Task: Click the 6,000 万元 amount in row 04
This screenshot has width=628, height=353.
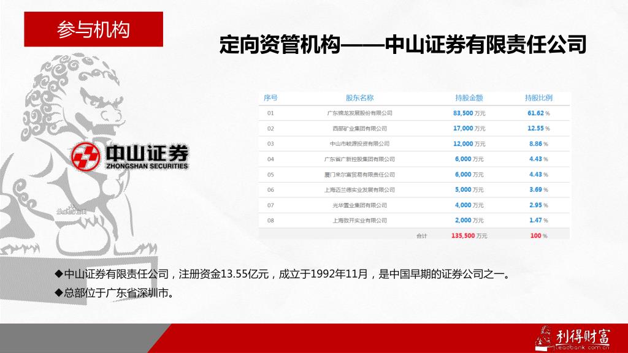Action: click(x=469, y=159)
